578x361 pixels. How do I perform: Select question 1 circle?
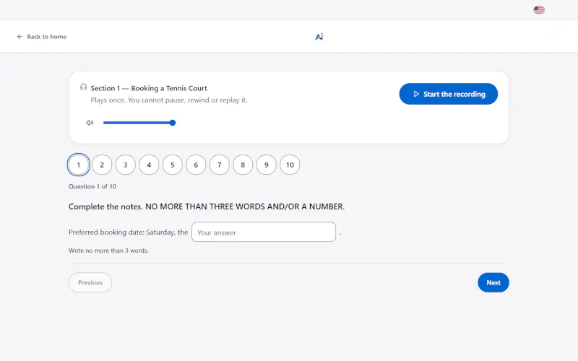tap(79, 165)
